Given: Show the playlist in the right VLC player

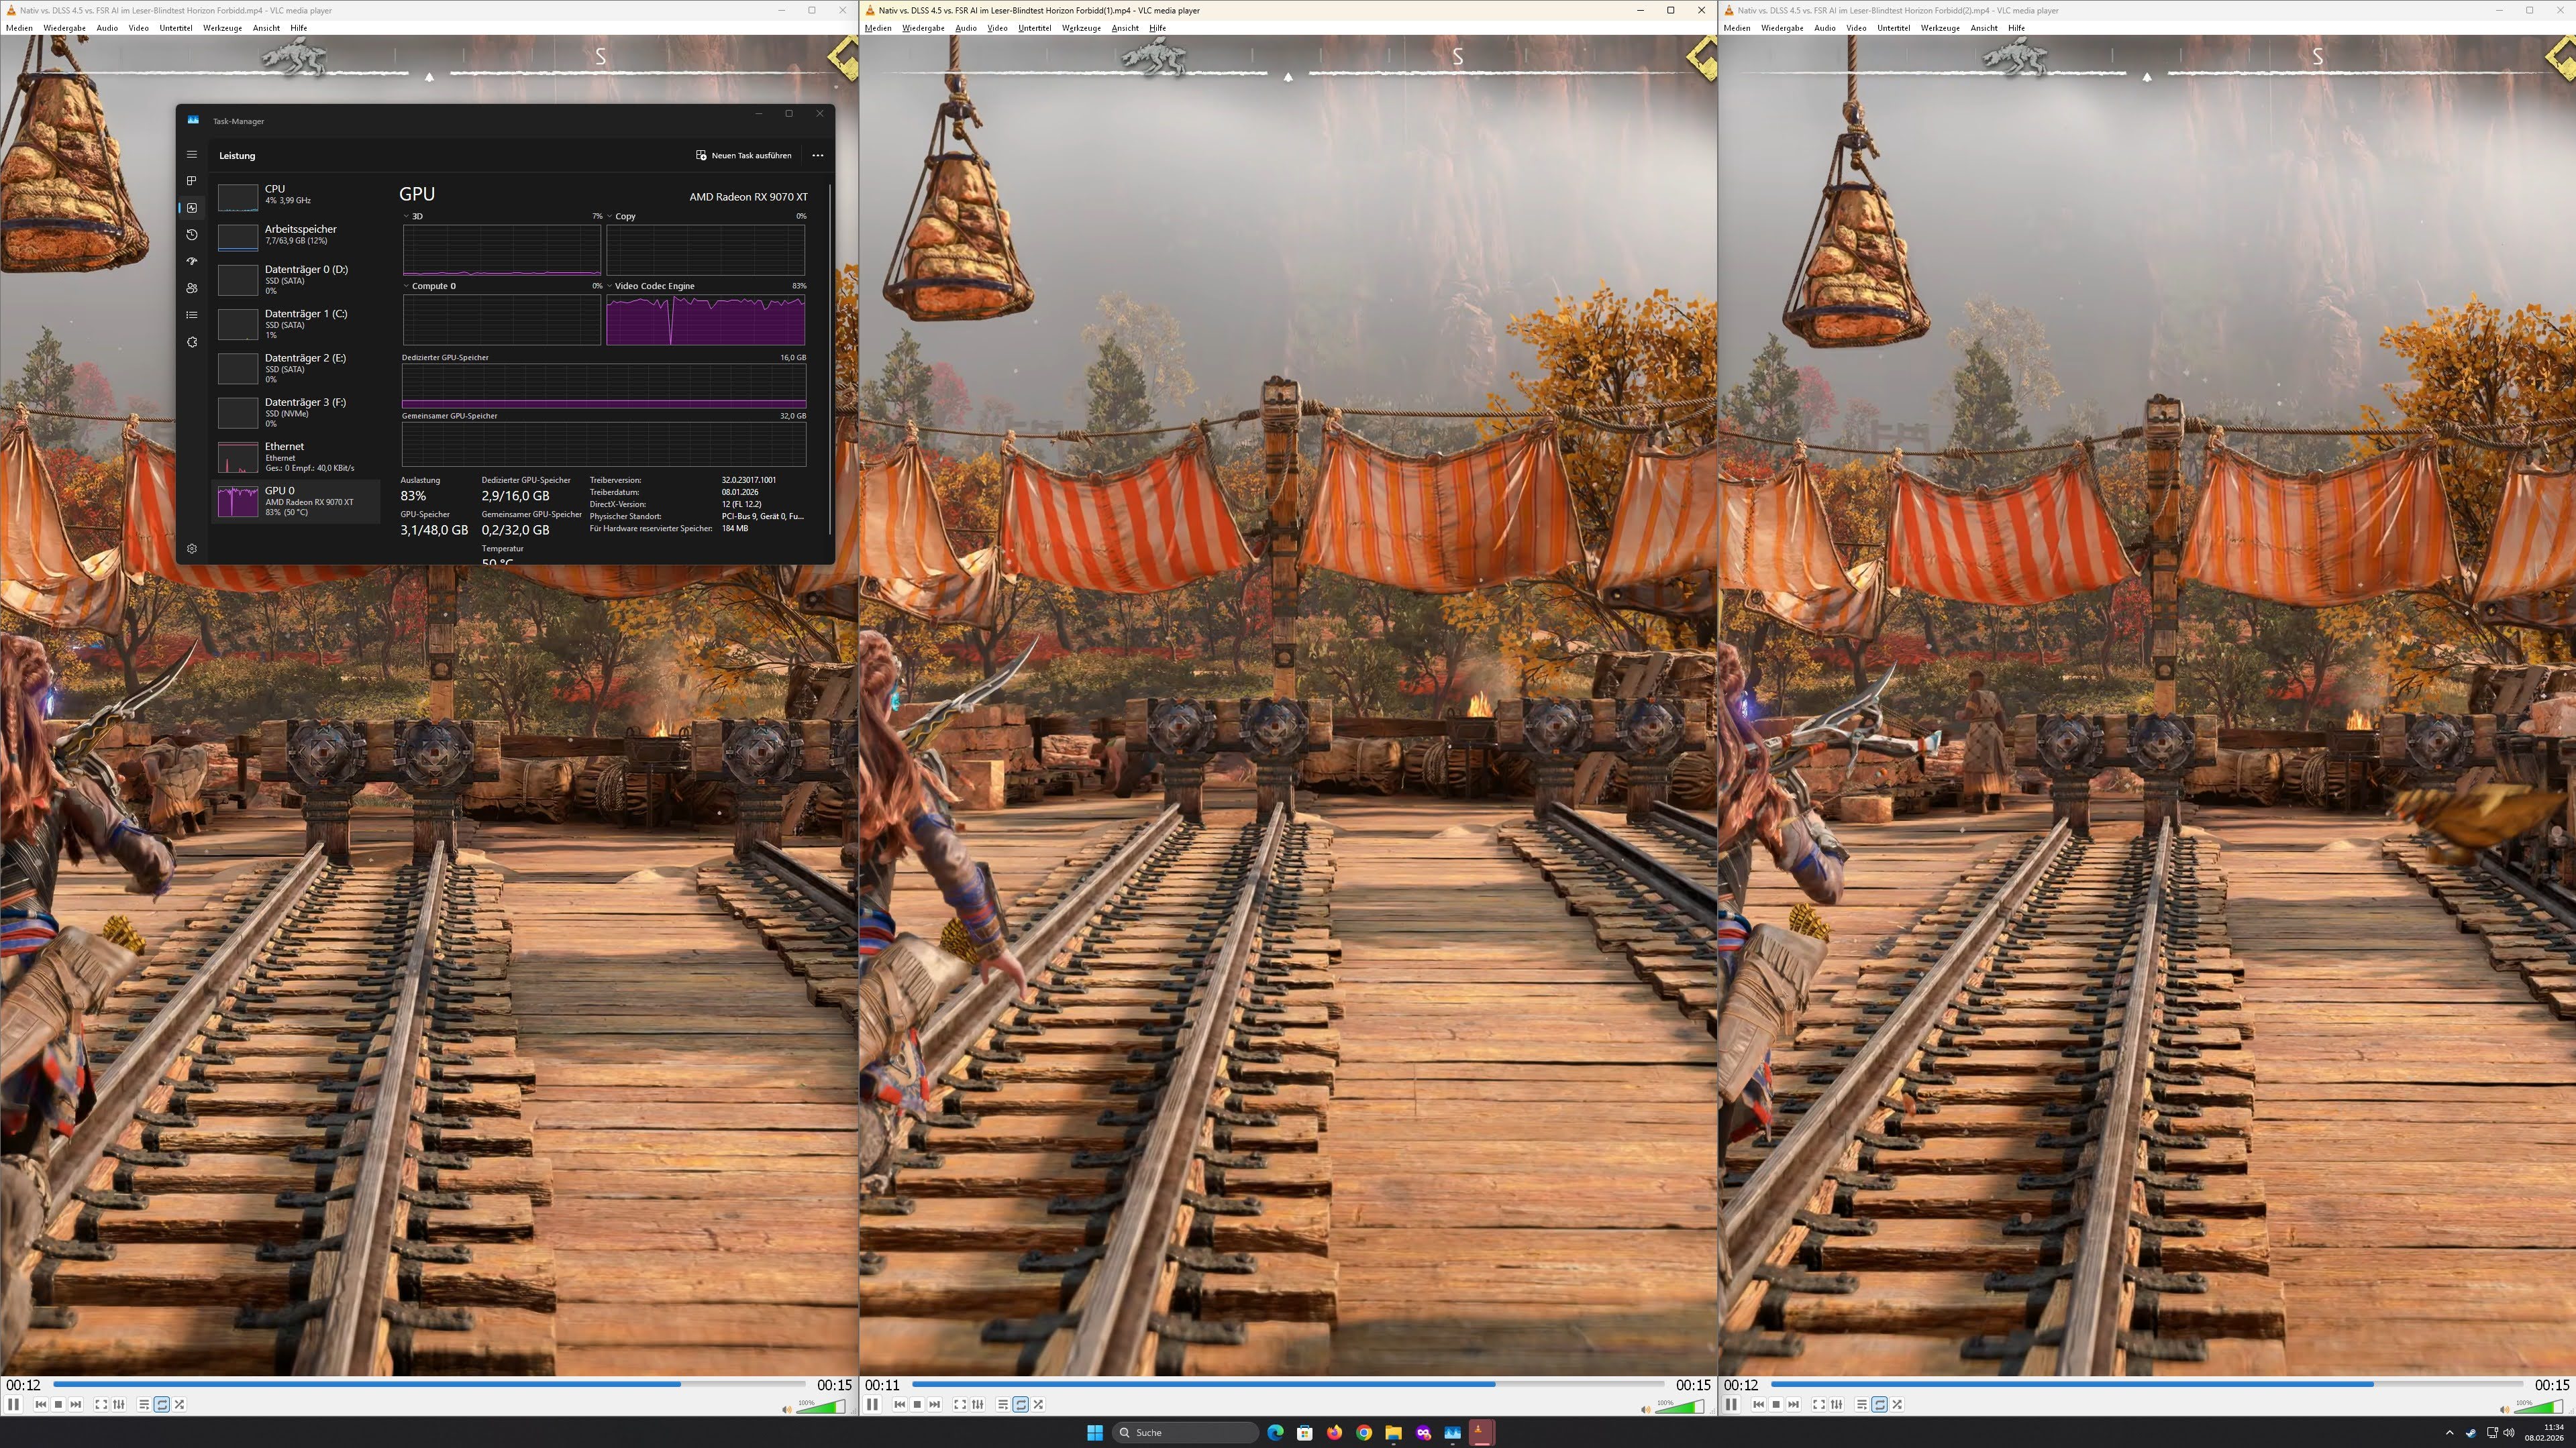Looking at the screenshot, I should point(1861,1404).
